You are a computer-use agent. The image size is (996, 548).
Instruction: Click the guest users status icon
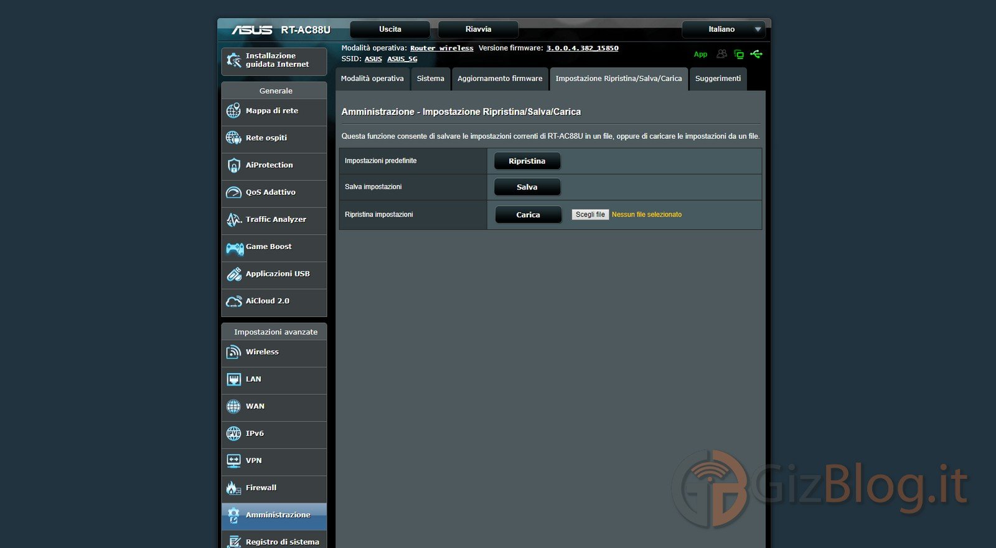(x=721, y=54)
